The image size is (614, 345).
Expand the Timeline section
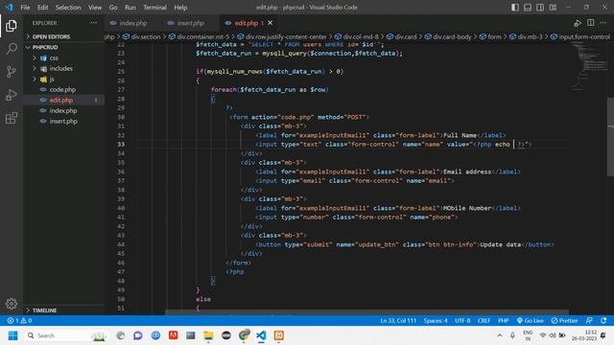tap(64, 310)
